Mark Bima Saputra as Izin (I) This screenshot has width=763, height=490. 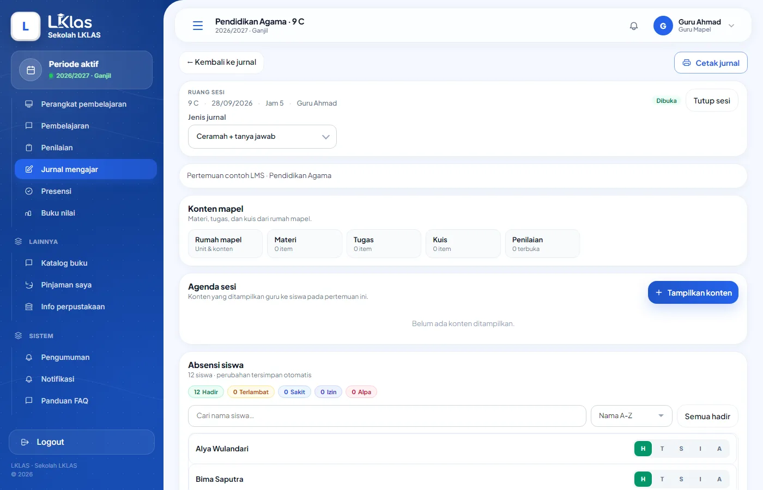[x=700, y=479]
